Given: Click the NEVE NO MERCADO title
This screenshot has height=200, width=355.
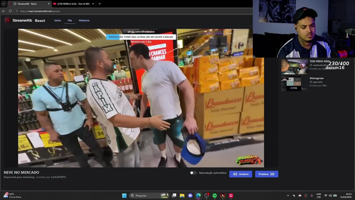Looking at the screenshot, I should 21,172.
